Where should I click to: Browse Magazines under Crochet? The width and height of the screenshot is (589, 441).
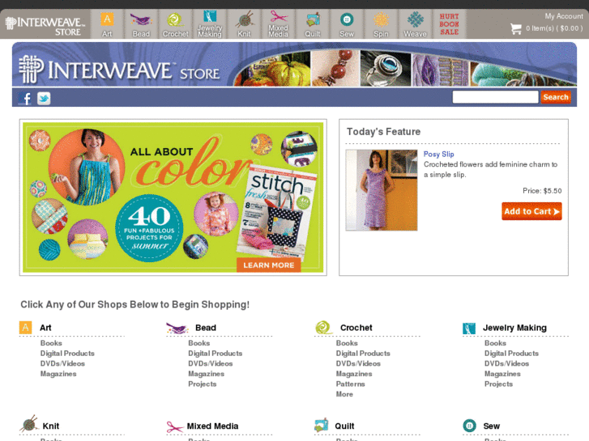(x=354, y=374)
